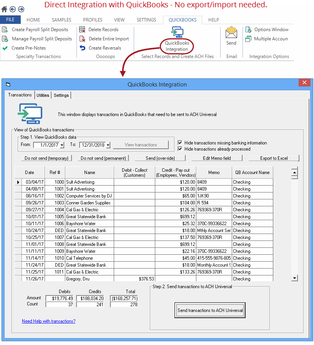The width and height of the screenshot is (314, 345).
Task: Click the Name column header
Action: 90,172
